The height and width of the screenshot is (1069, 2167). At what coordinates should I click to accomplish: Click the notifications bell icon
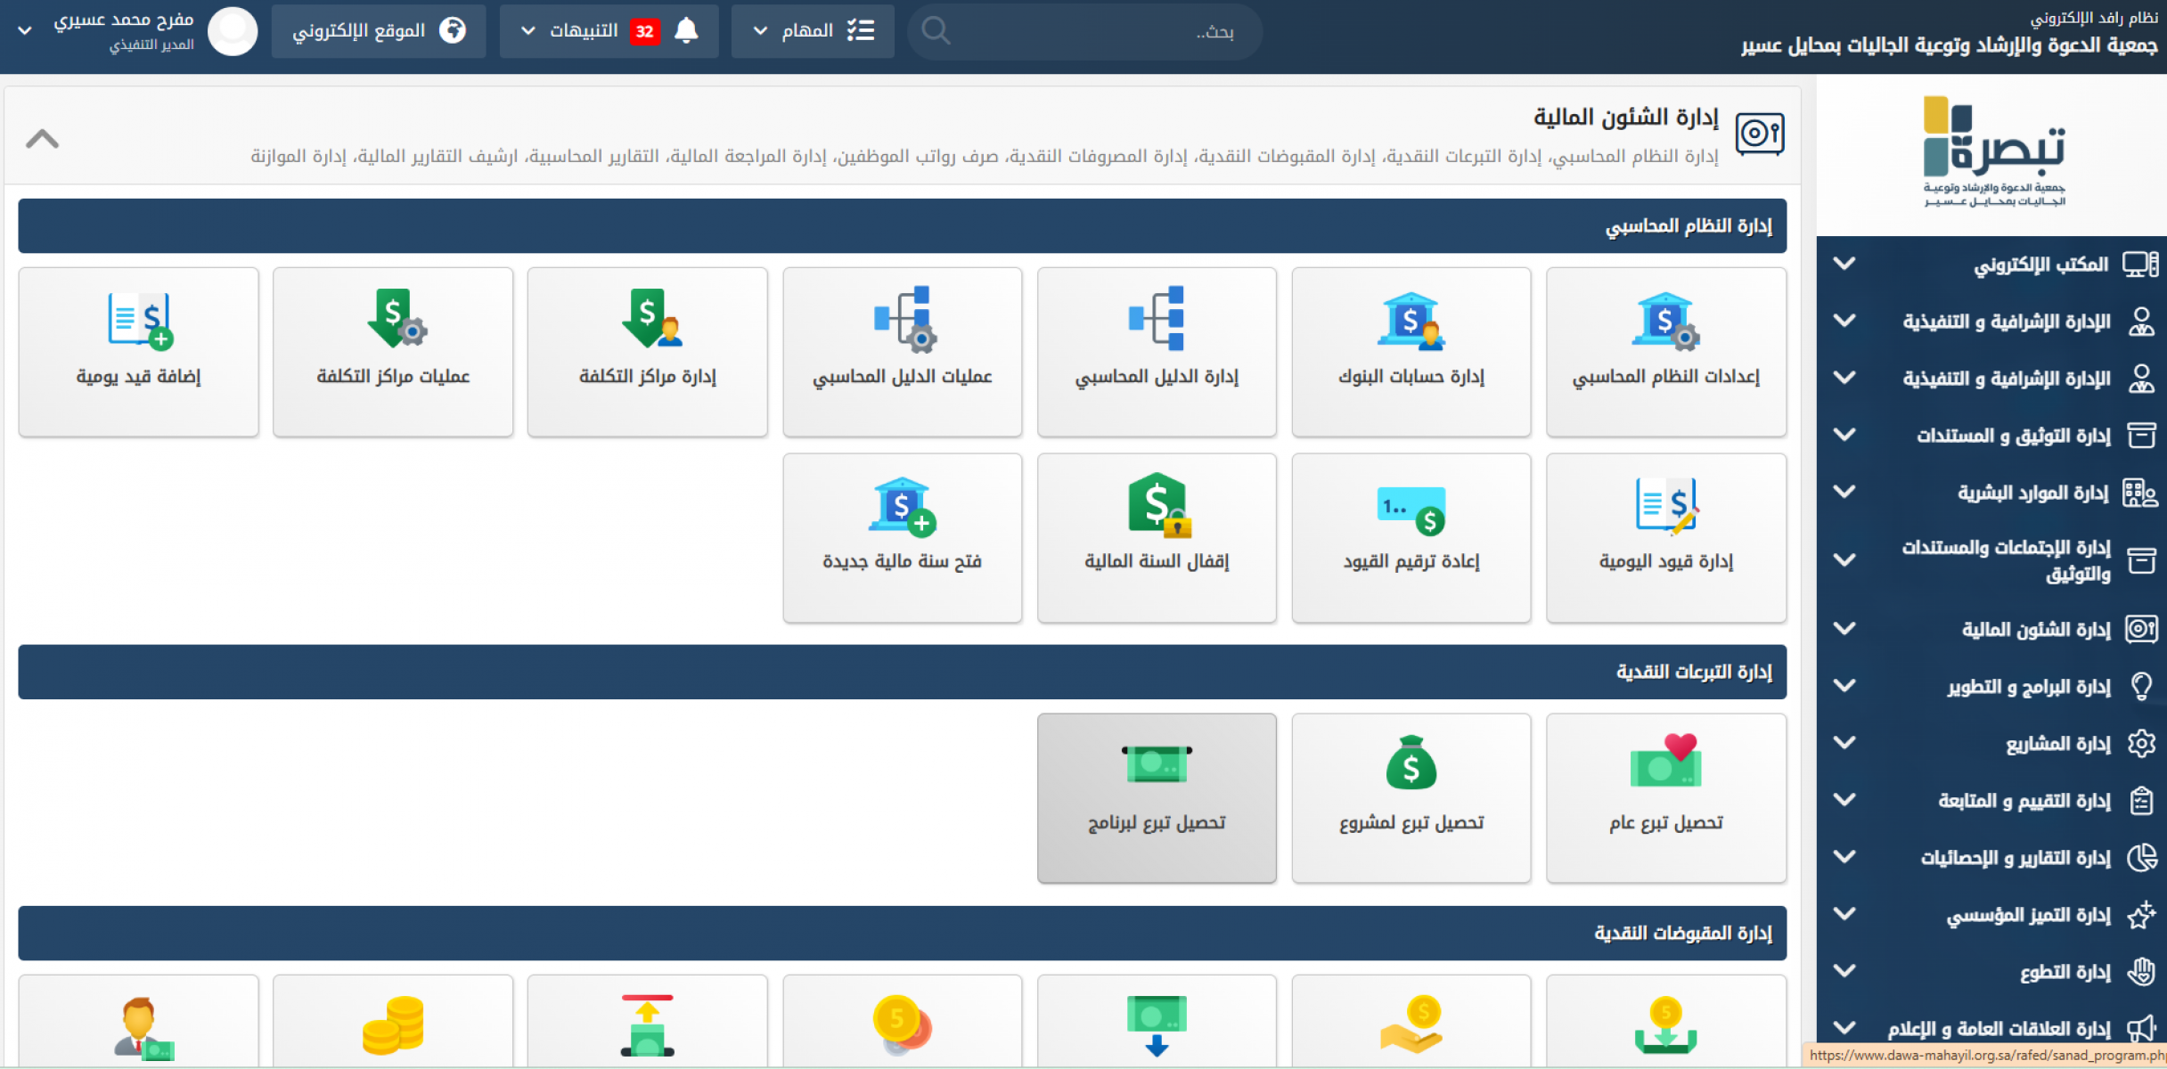click(686, 31)
